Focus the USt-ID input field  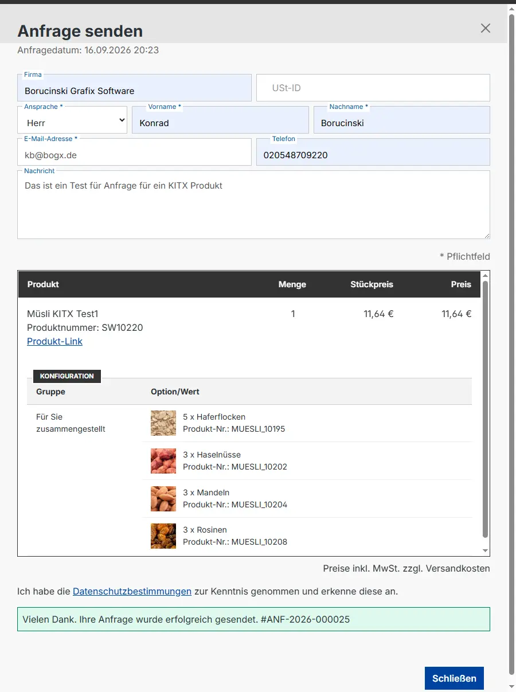coord(373,88)
